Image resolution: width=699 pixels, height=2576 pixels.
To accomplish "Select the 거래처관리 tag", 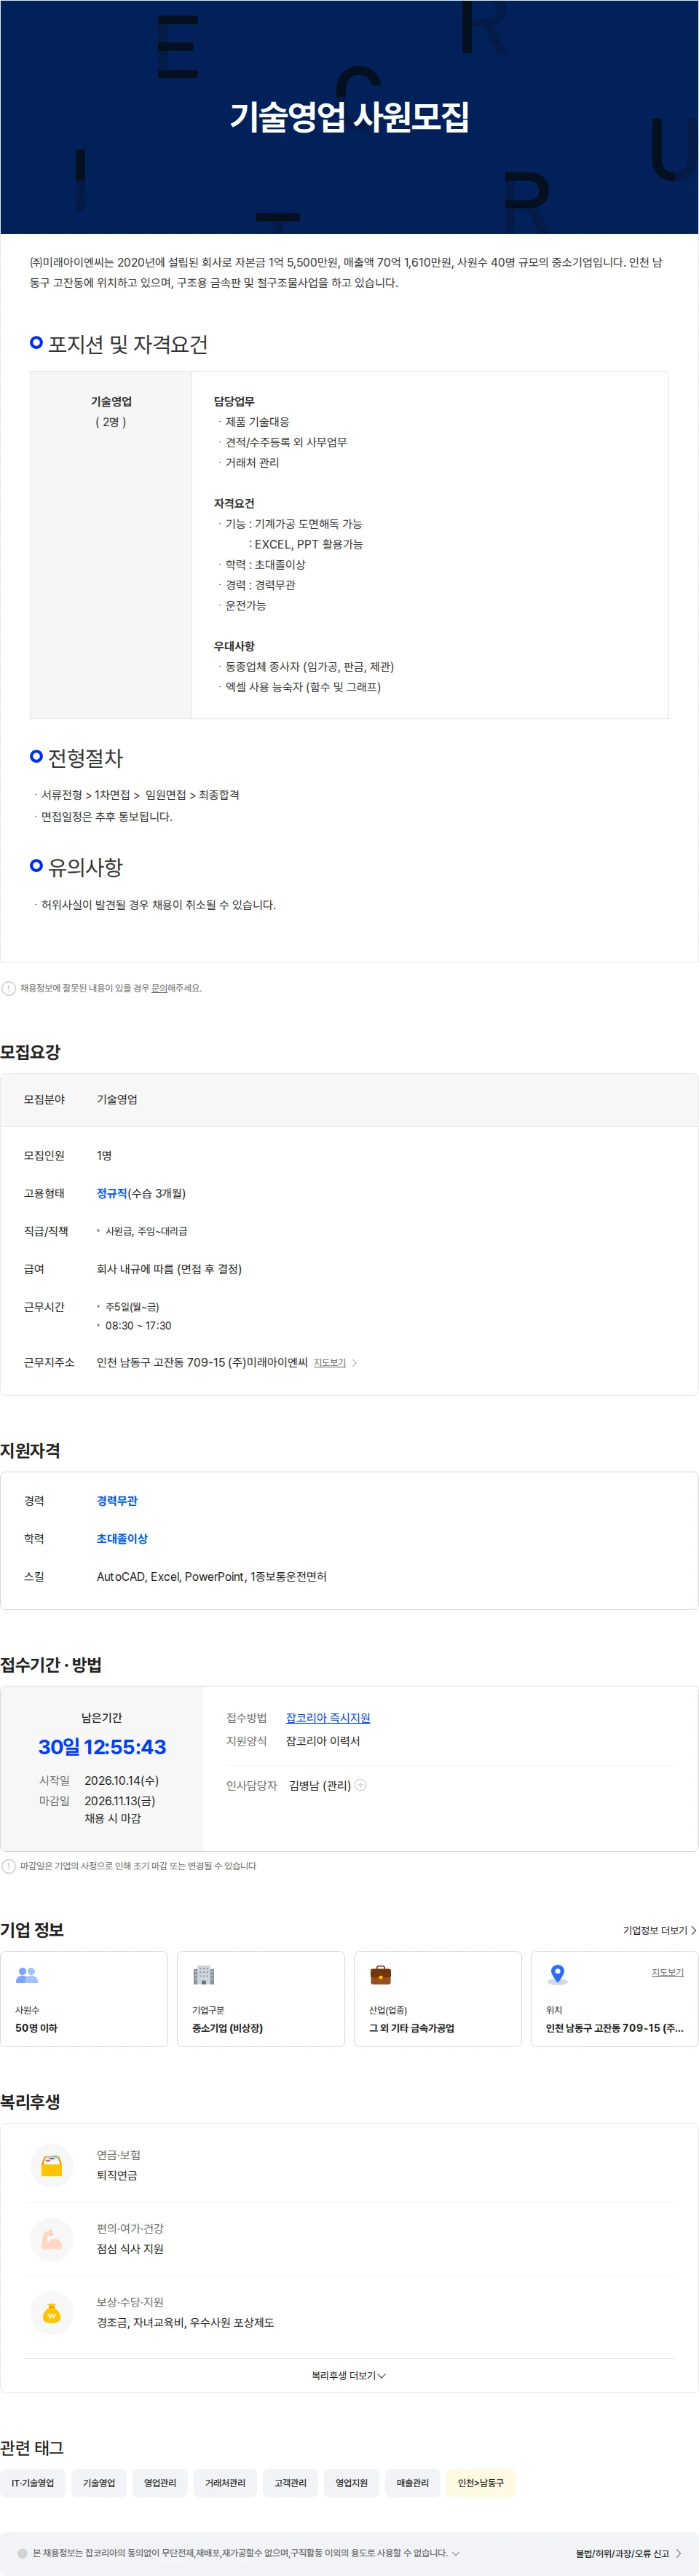I will click(225, 2483).
